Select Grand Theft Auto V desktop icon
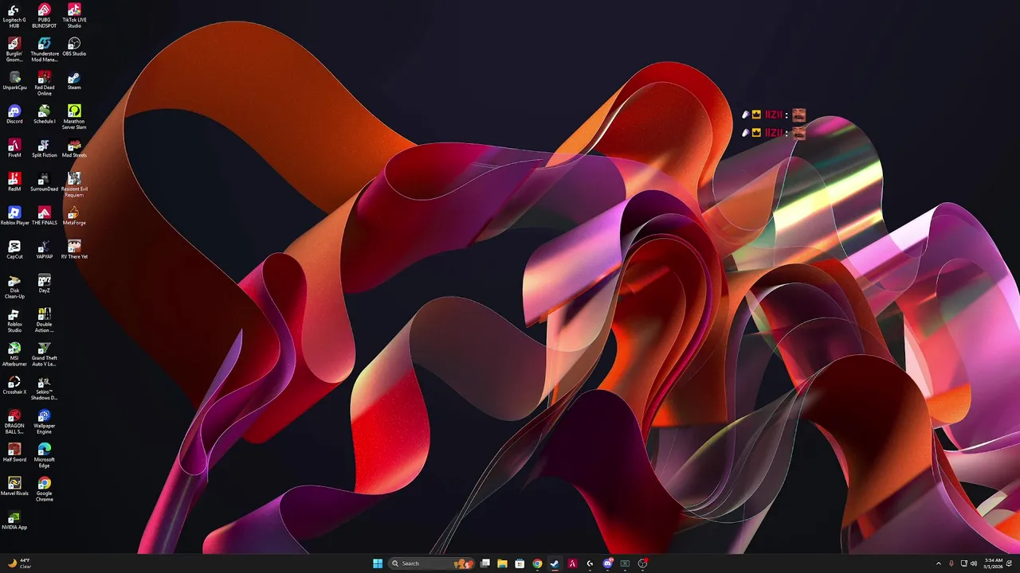The width and height of the screenshot is (1020, 573). point(45,354)
